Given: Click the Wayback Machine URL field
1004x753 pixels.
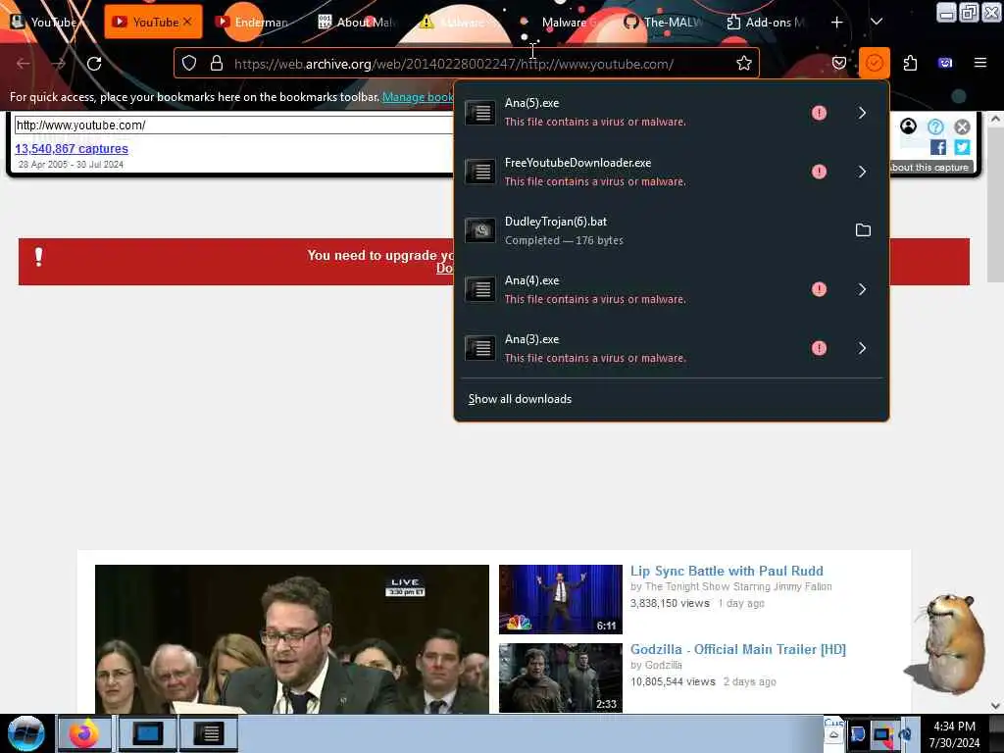Looking at the screenshot, I should 233,125.
